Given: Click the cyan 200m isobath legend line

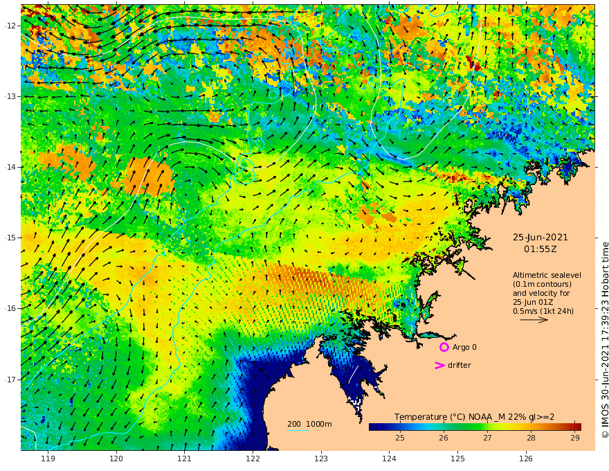Looking at the screenshot, I should 298,430.
